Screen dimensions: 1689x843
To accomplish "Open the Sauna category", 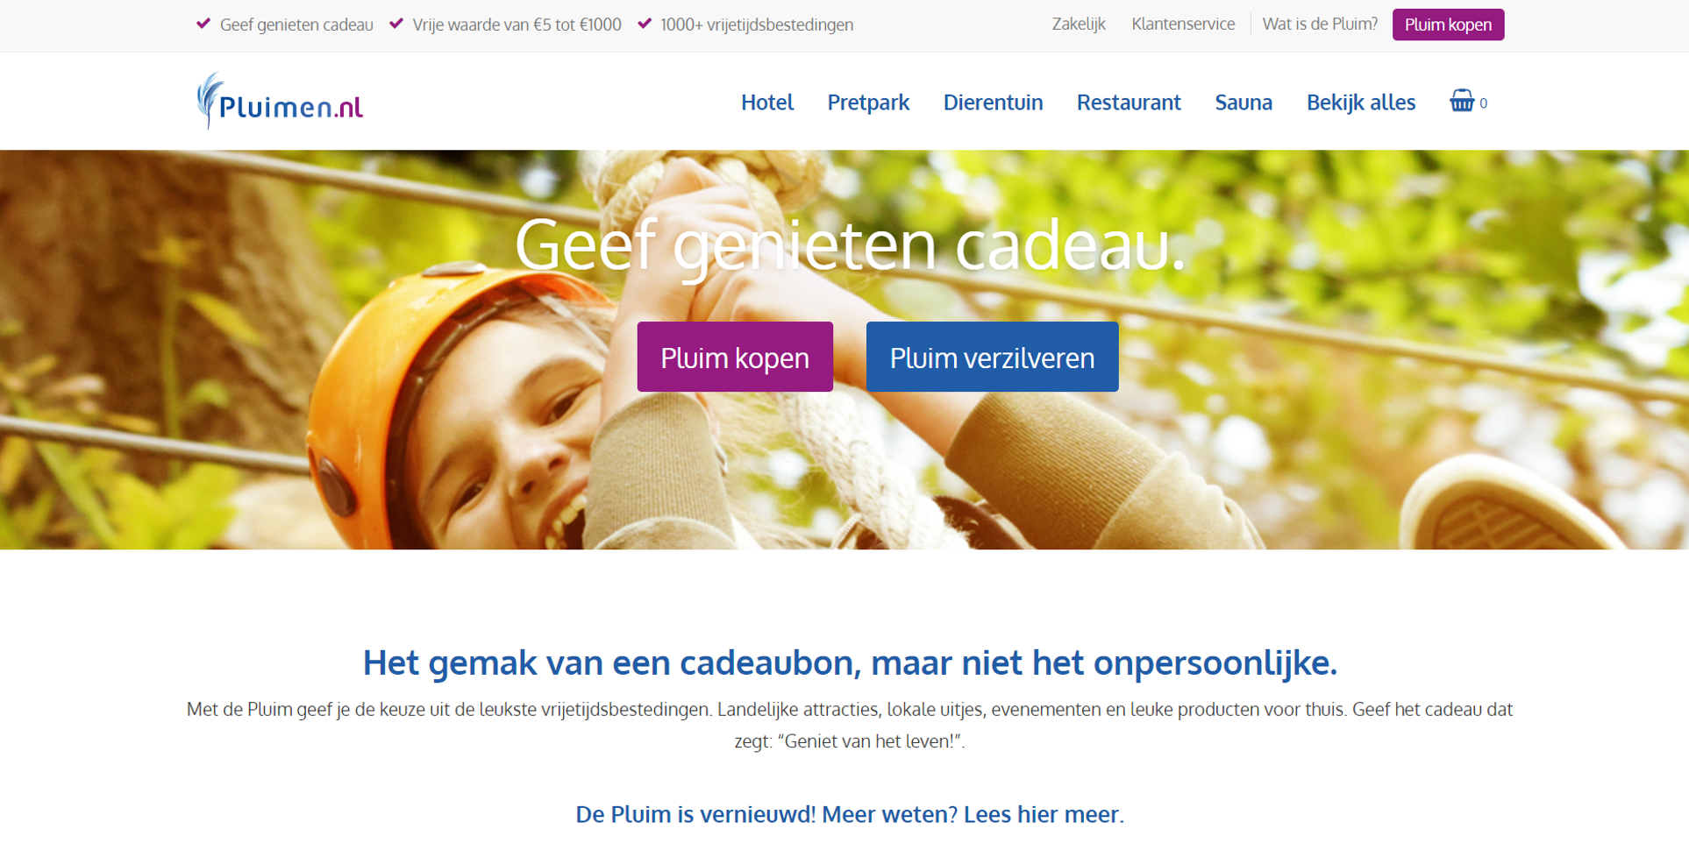I will point(1244,103).
